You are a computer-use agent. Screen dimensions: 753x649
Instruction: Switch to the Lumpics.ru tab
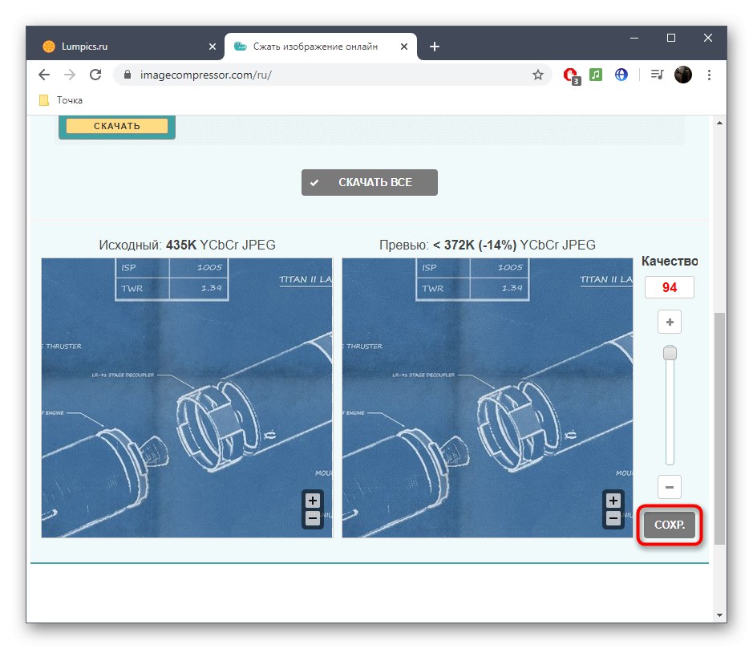pyautogui.click(x=125, y=47)
